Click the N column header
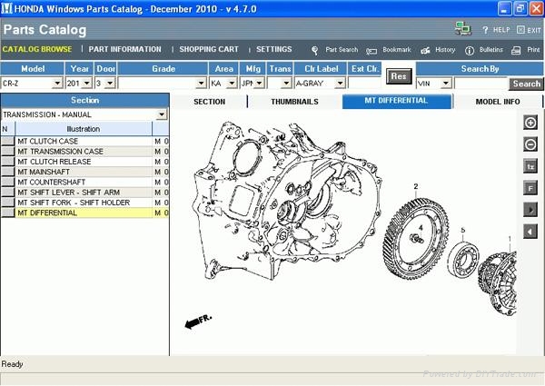 tap(7, 129)
